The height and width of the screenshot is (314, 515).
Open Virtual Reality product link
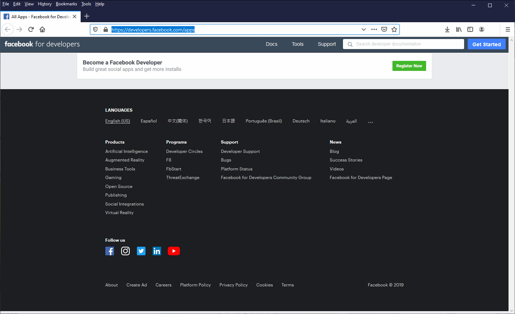coord(119,213)
